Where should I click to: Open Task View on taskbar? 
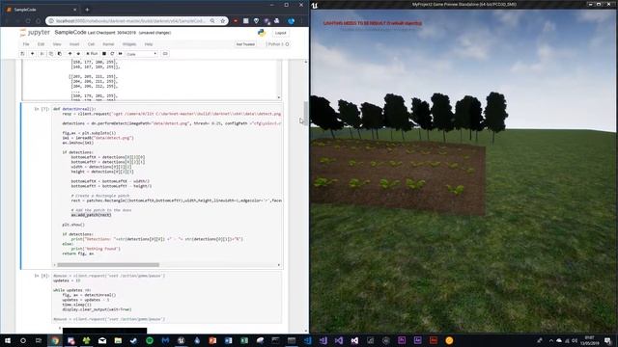pyautogui.click(x=39, y=340)
